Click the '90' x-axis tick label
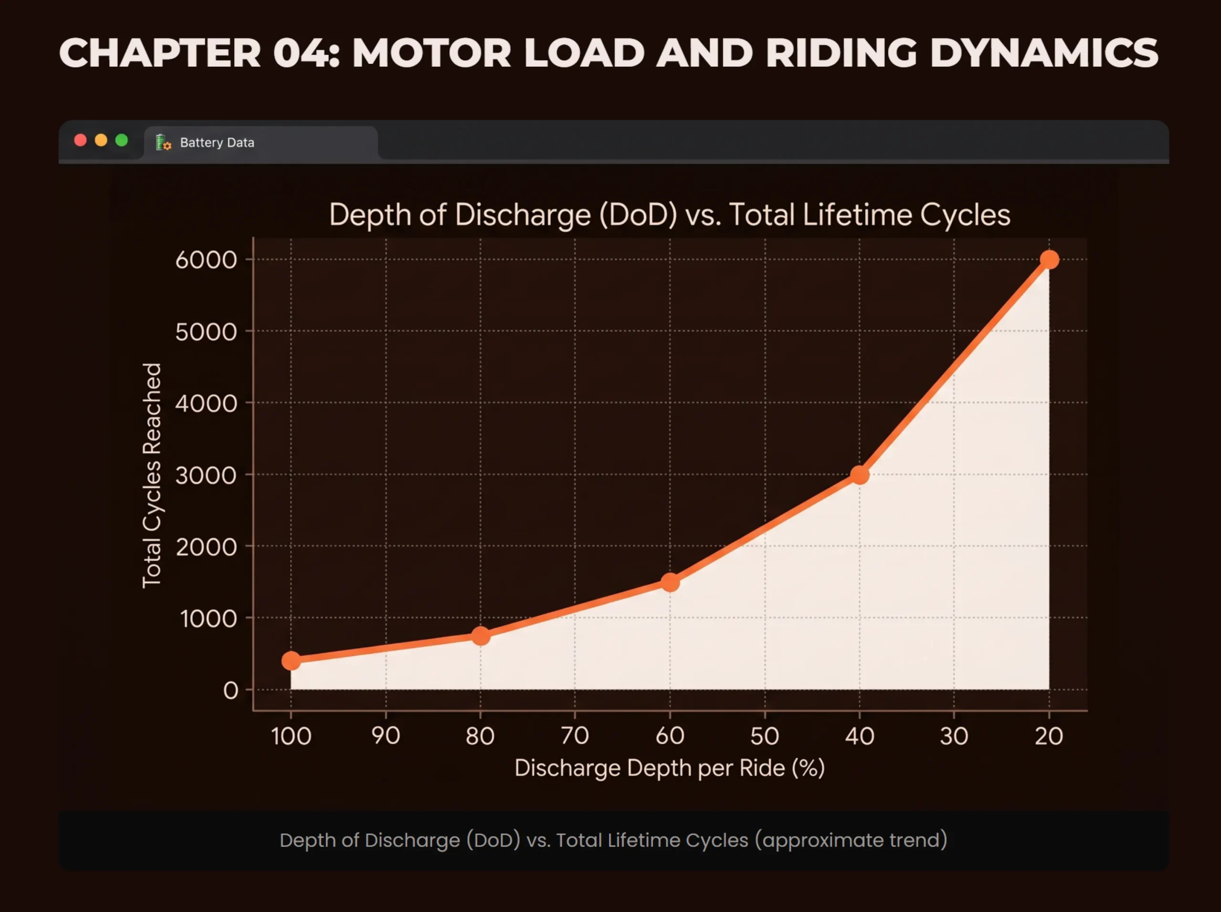1221x912 pixels. point(386,736)
